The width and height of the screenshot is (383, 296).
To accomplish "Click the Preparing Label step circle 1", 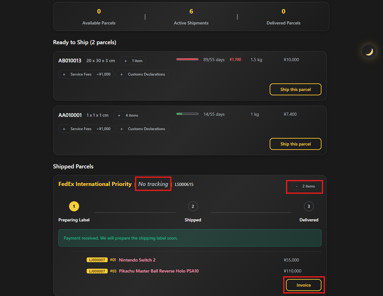I will point(74,206).
